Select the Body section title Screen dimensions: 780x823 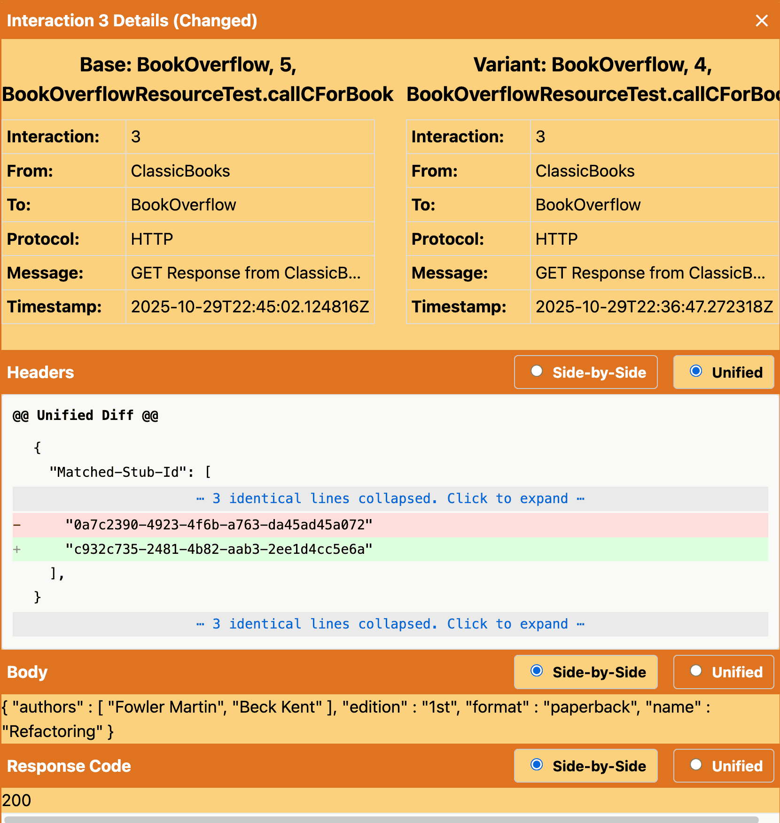(27, 672)
